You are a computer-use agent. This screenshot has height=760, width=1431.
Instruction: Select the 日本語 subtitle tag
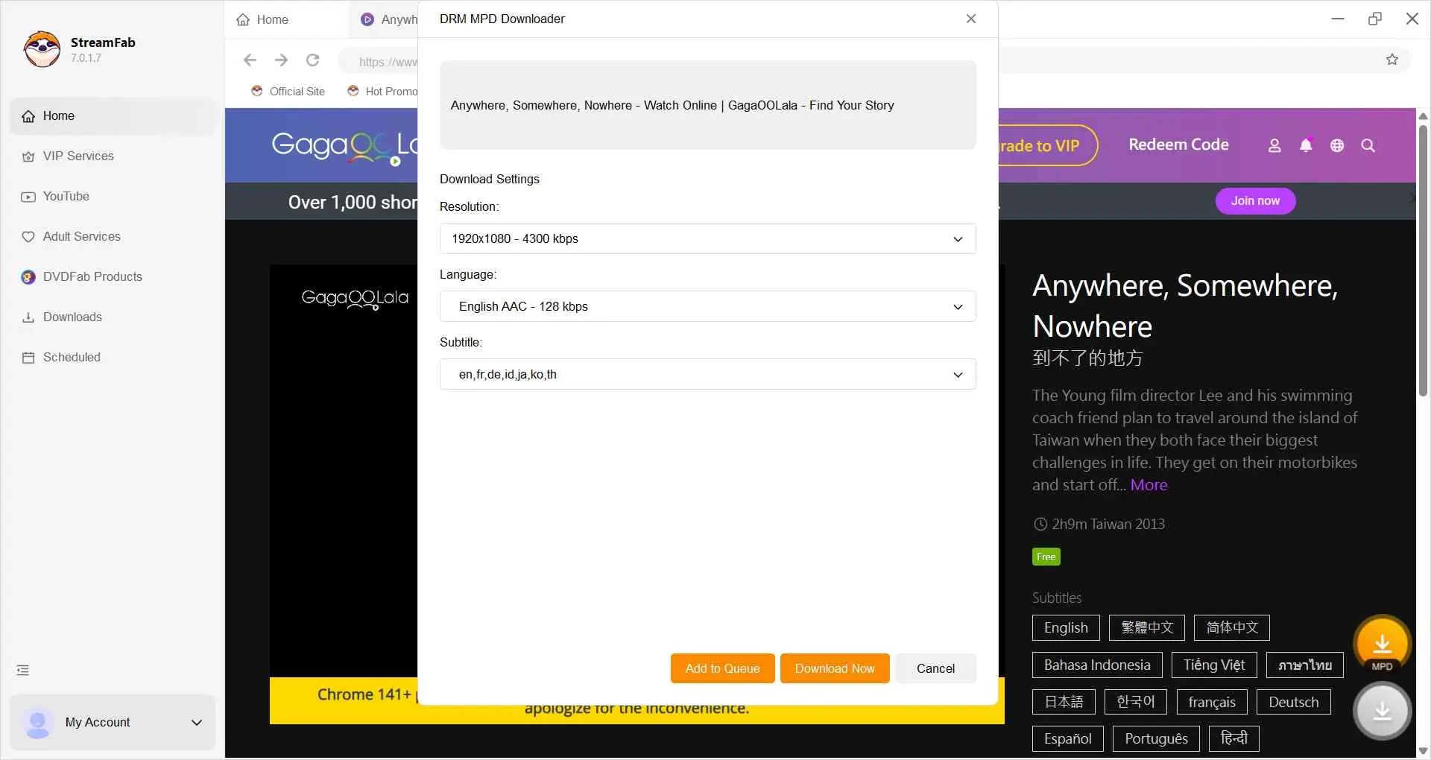click(x=1064, y=703)
